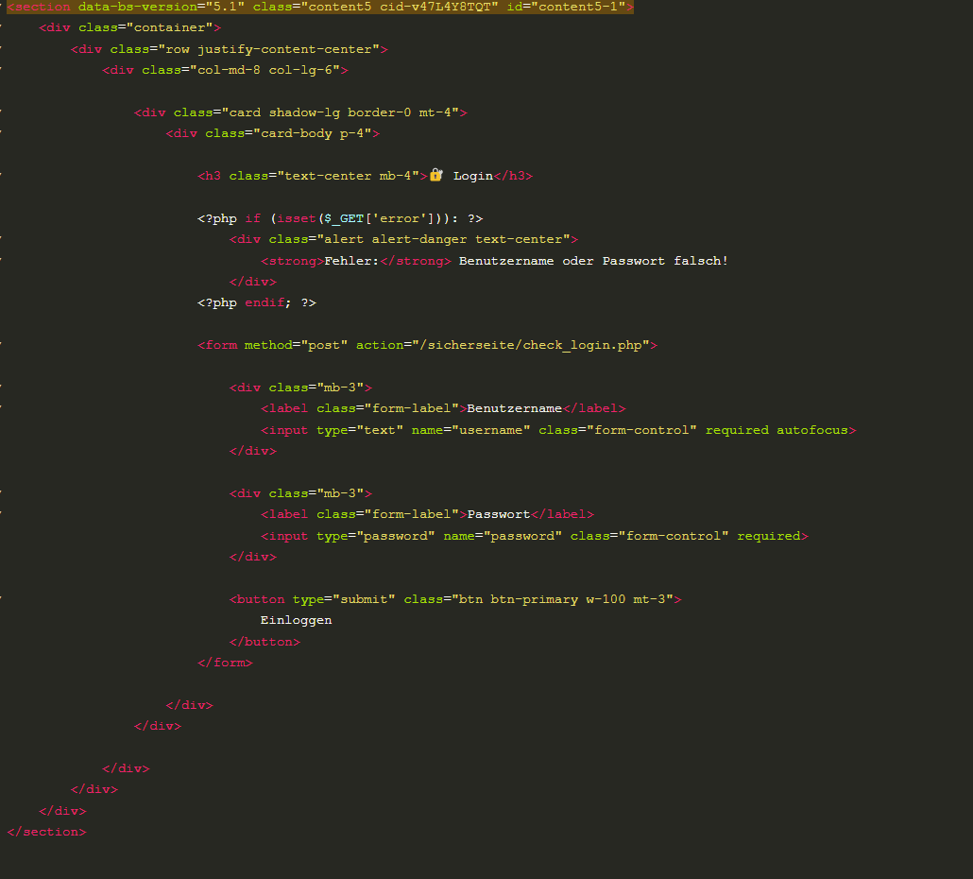Click the autofocus attribute in username input

coord(812,430)
